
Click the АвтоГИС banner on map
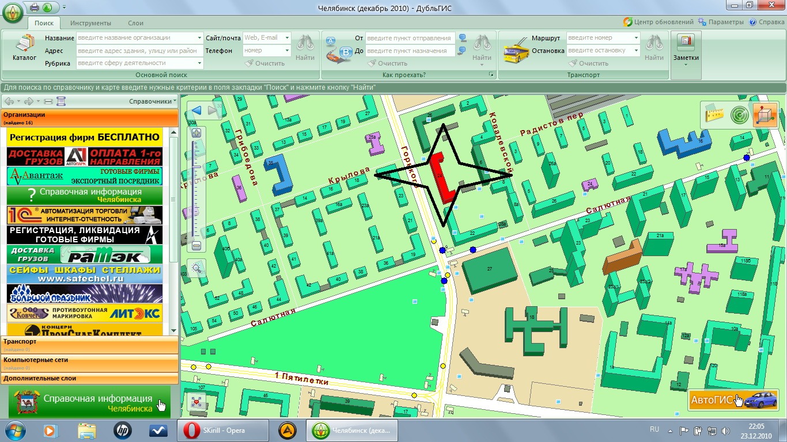click(x=733, y=400)
